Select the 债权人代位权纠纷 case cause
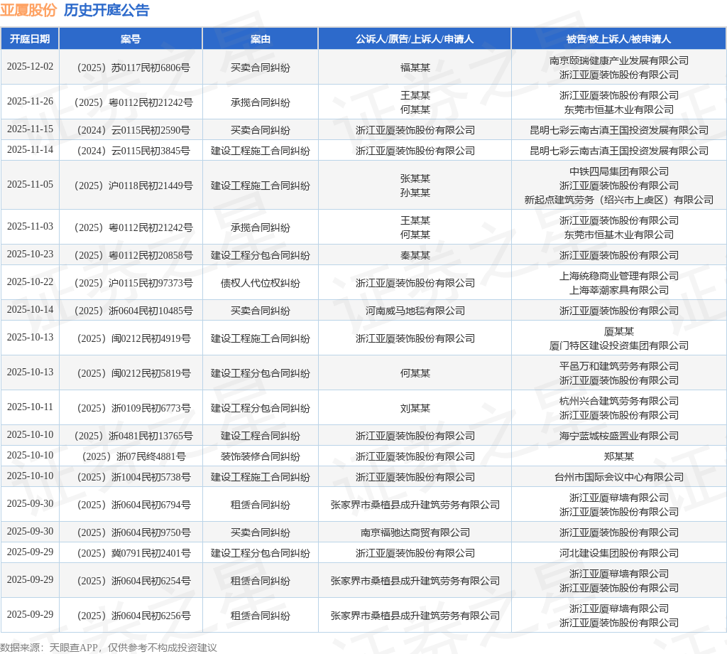Viewport: 727px width, 654px height. (x=261, y=283)
